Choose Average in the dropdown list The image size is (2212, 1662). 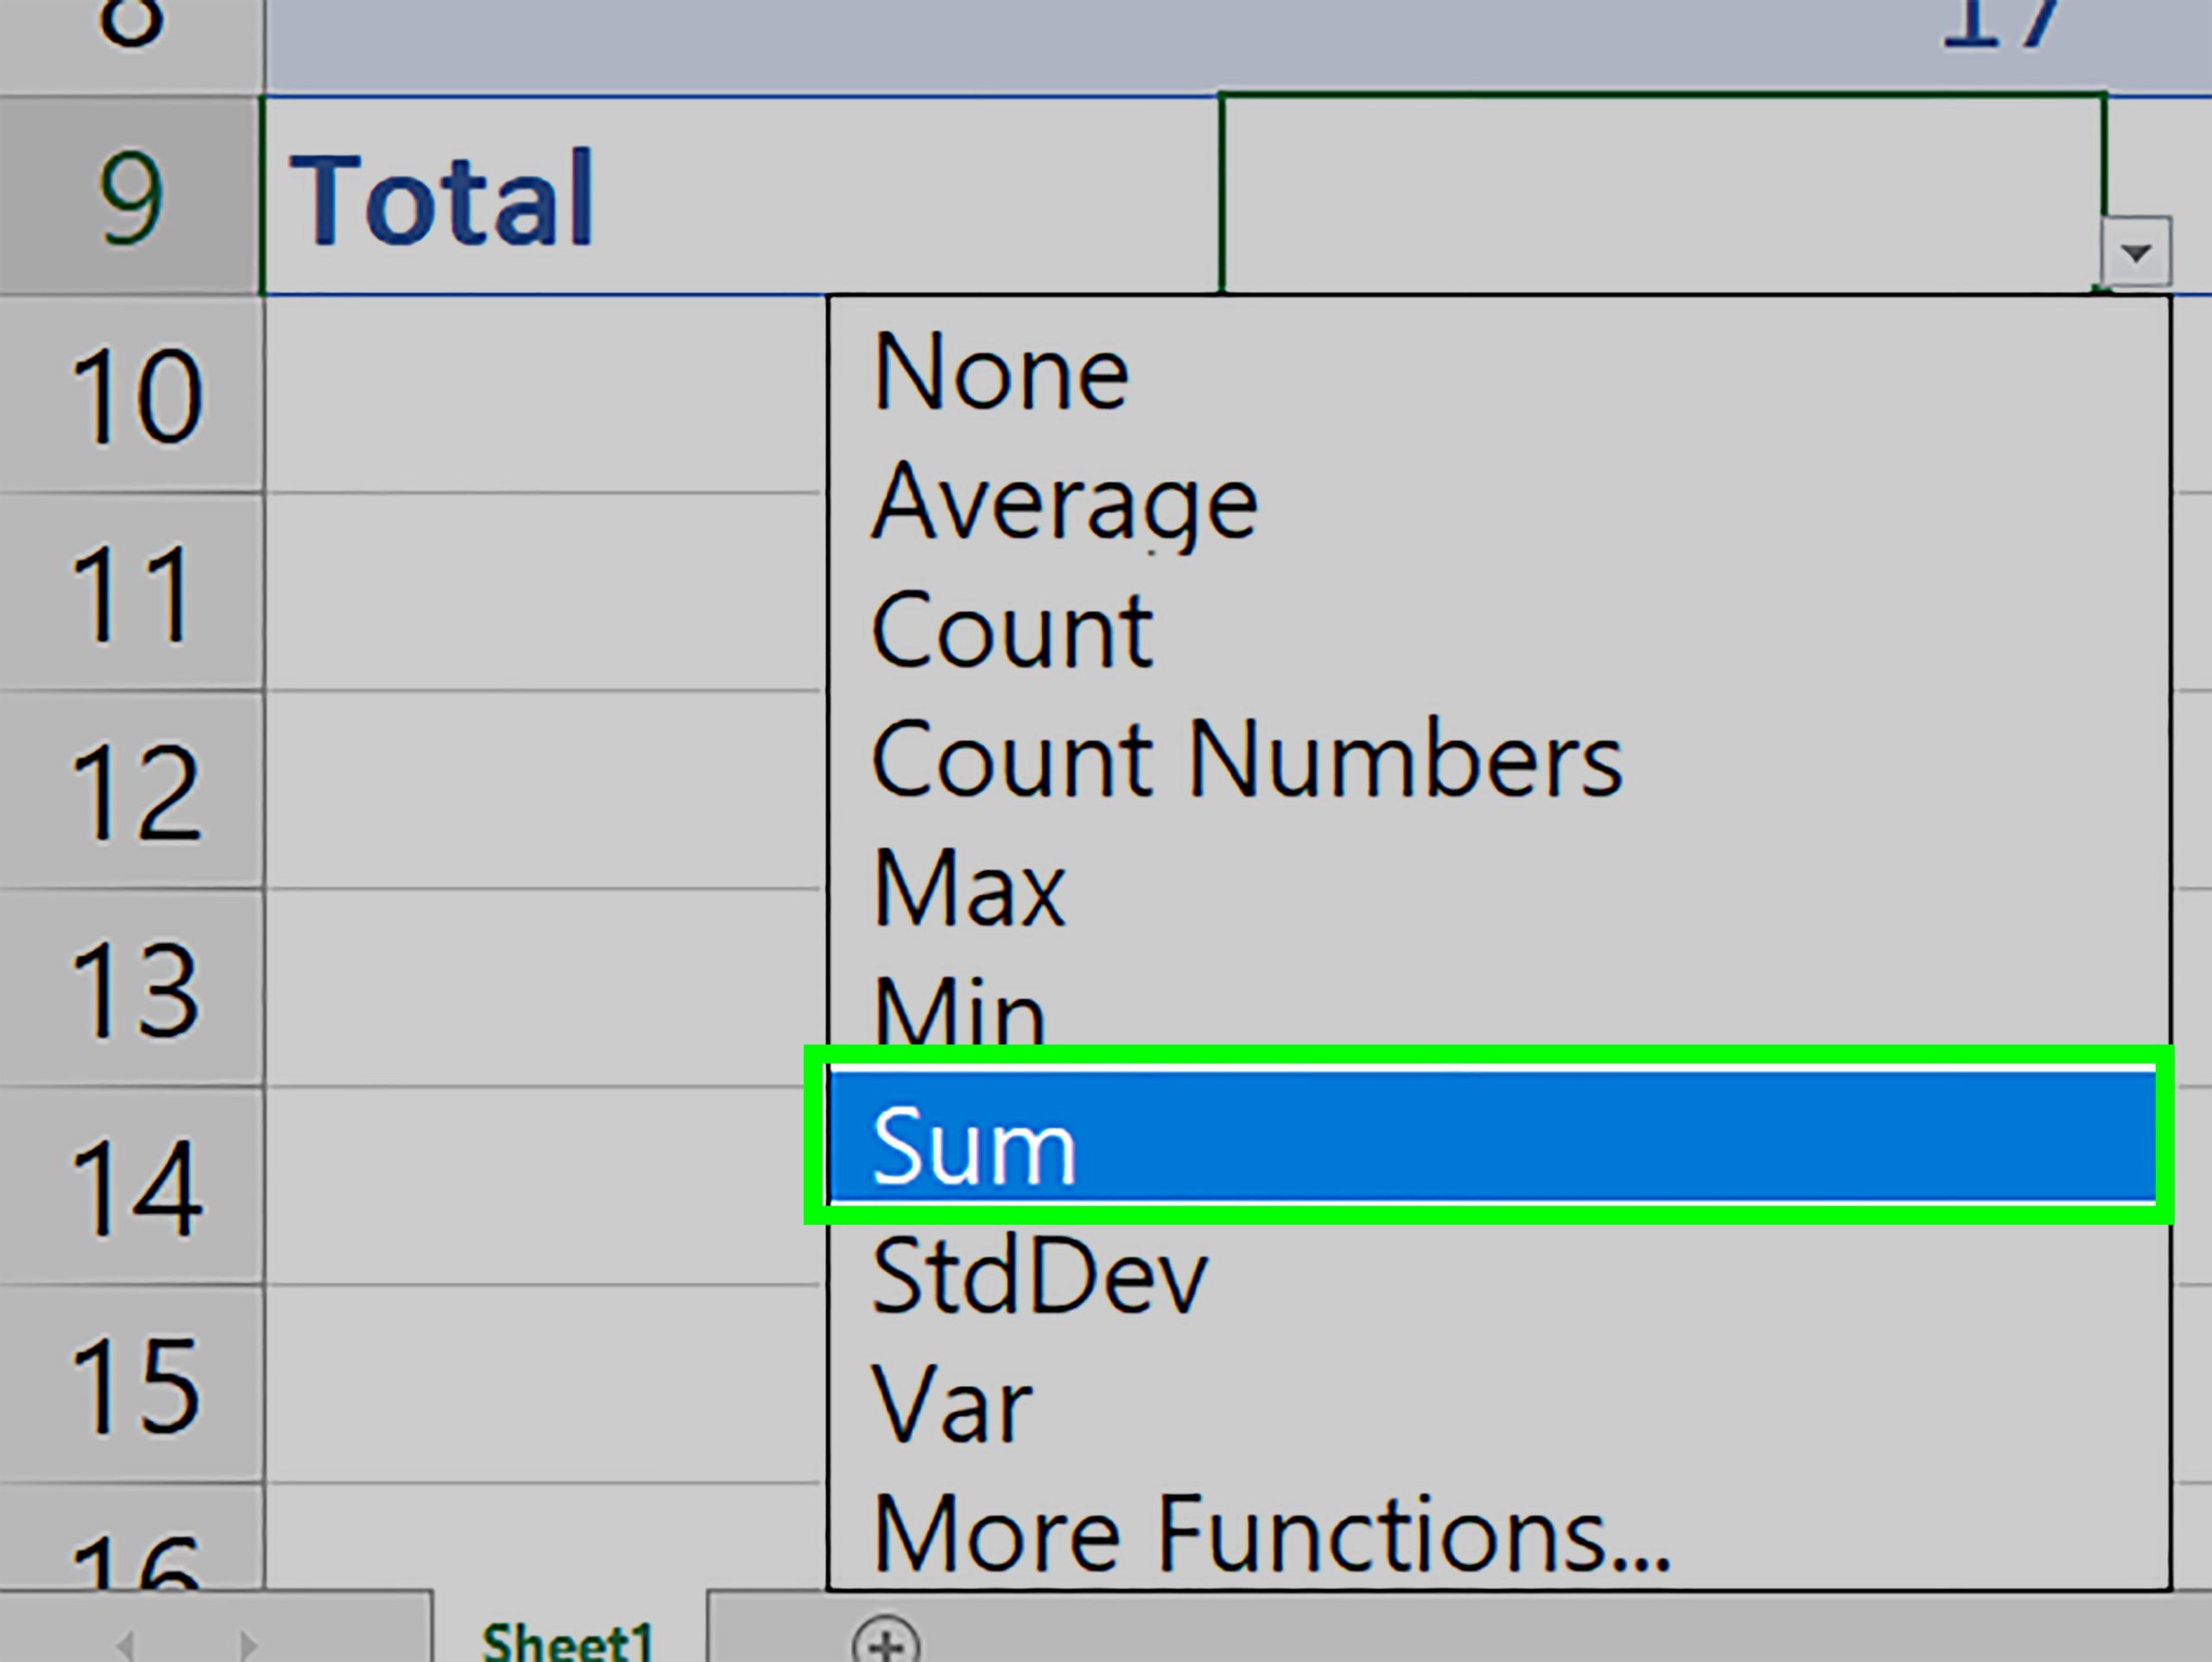(x=1499, y=501)
